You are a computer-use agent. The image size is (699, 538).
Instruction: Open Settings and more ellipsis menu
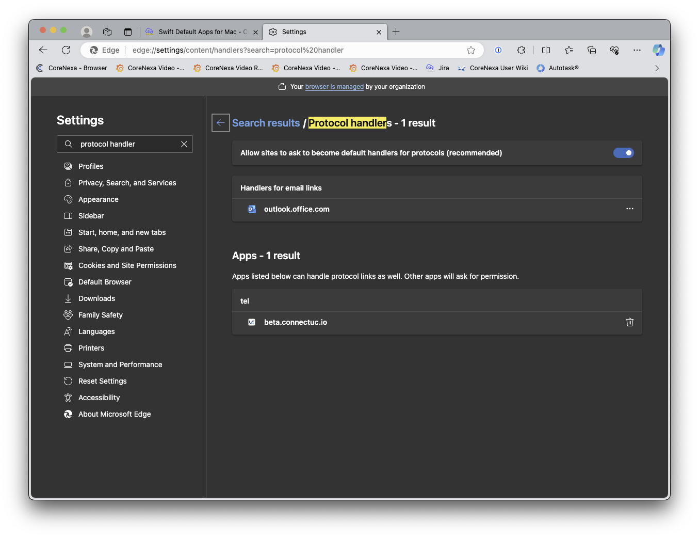pyautogui.click(x=637, y=50)
